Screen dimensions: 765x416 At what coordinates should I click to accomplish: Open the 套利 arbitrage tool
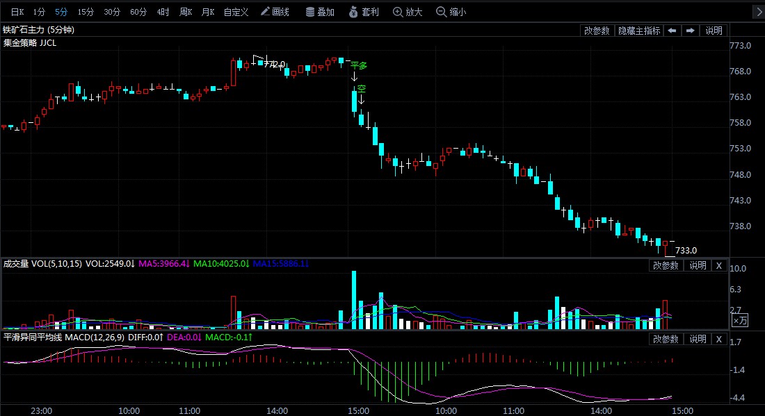pos(364,12)
